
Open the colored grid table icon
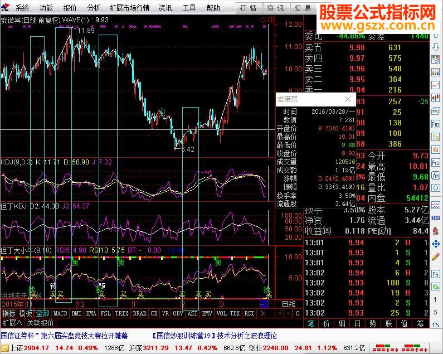[x=435, y=72]
